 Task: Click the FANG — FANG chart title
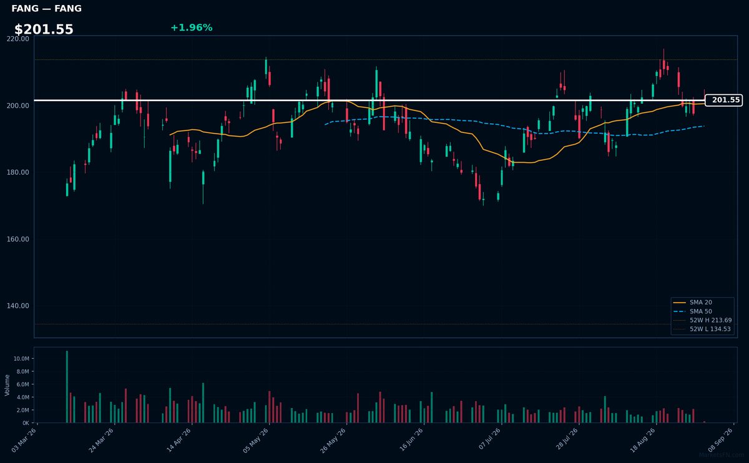(46, 9)
